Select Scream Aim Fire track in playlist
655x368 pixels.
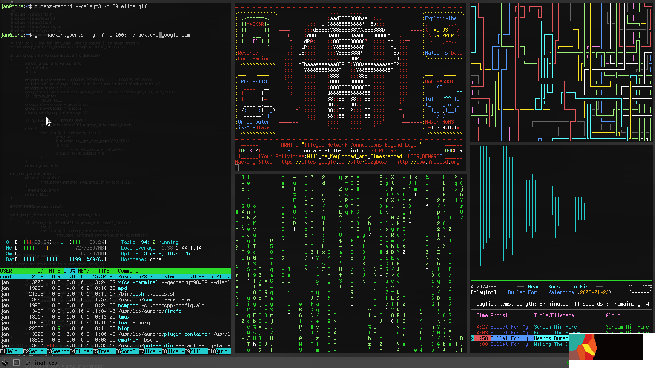555,327
